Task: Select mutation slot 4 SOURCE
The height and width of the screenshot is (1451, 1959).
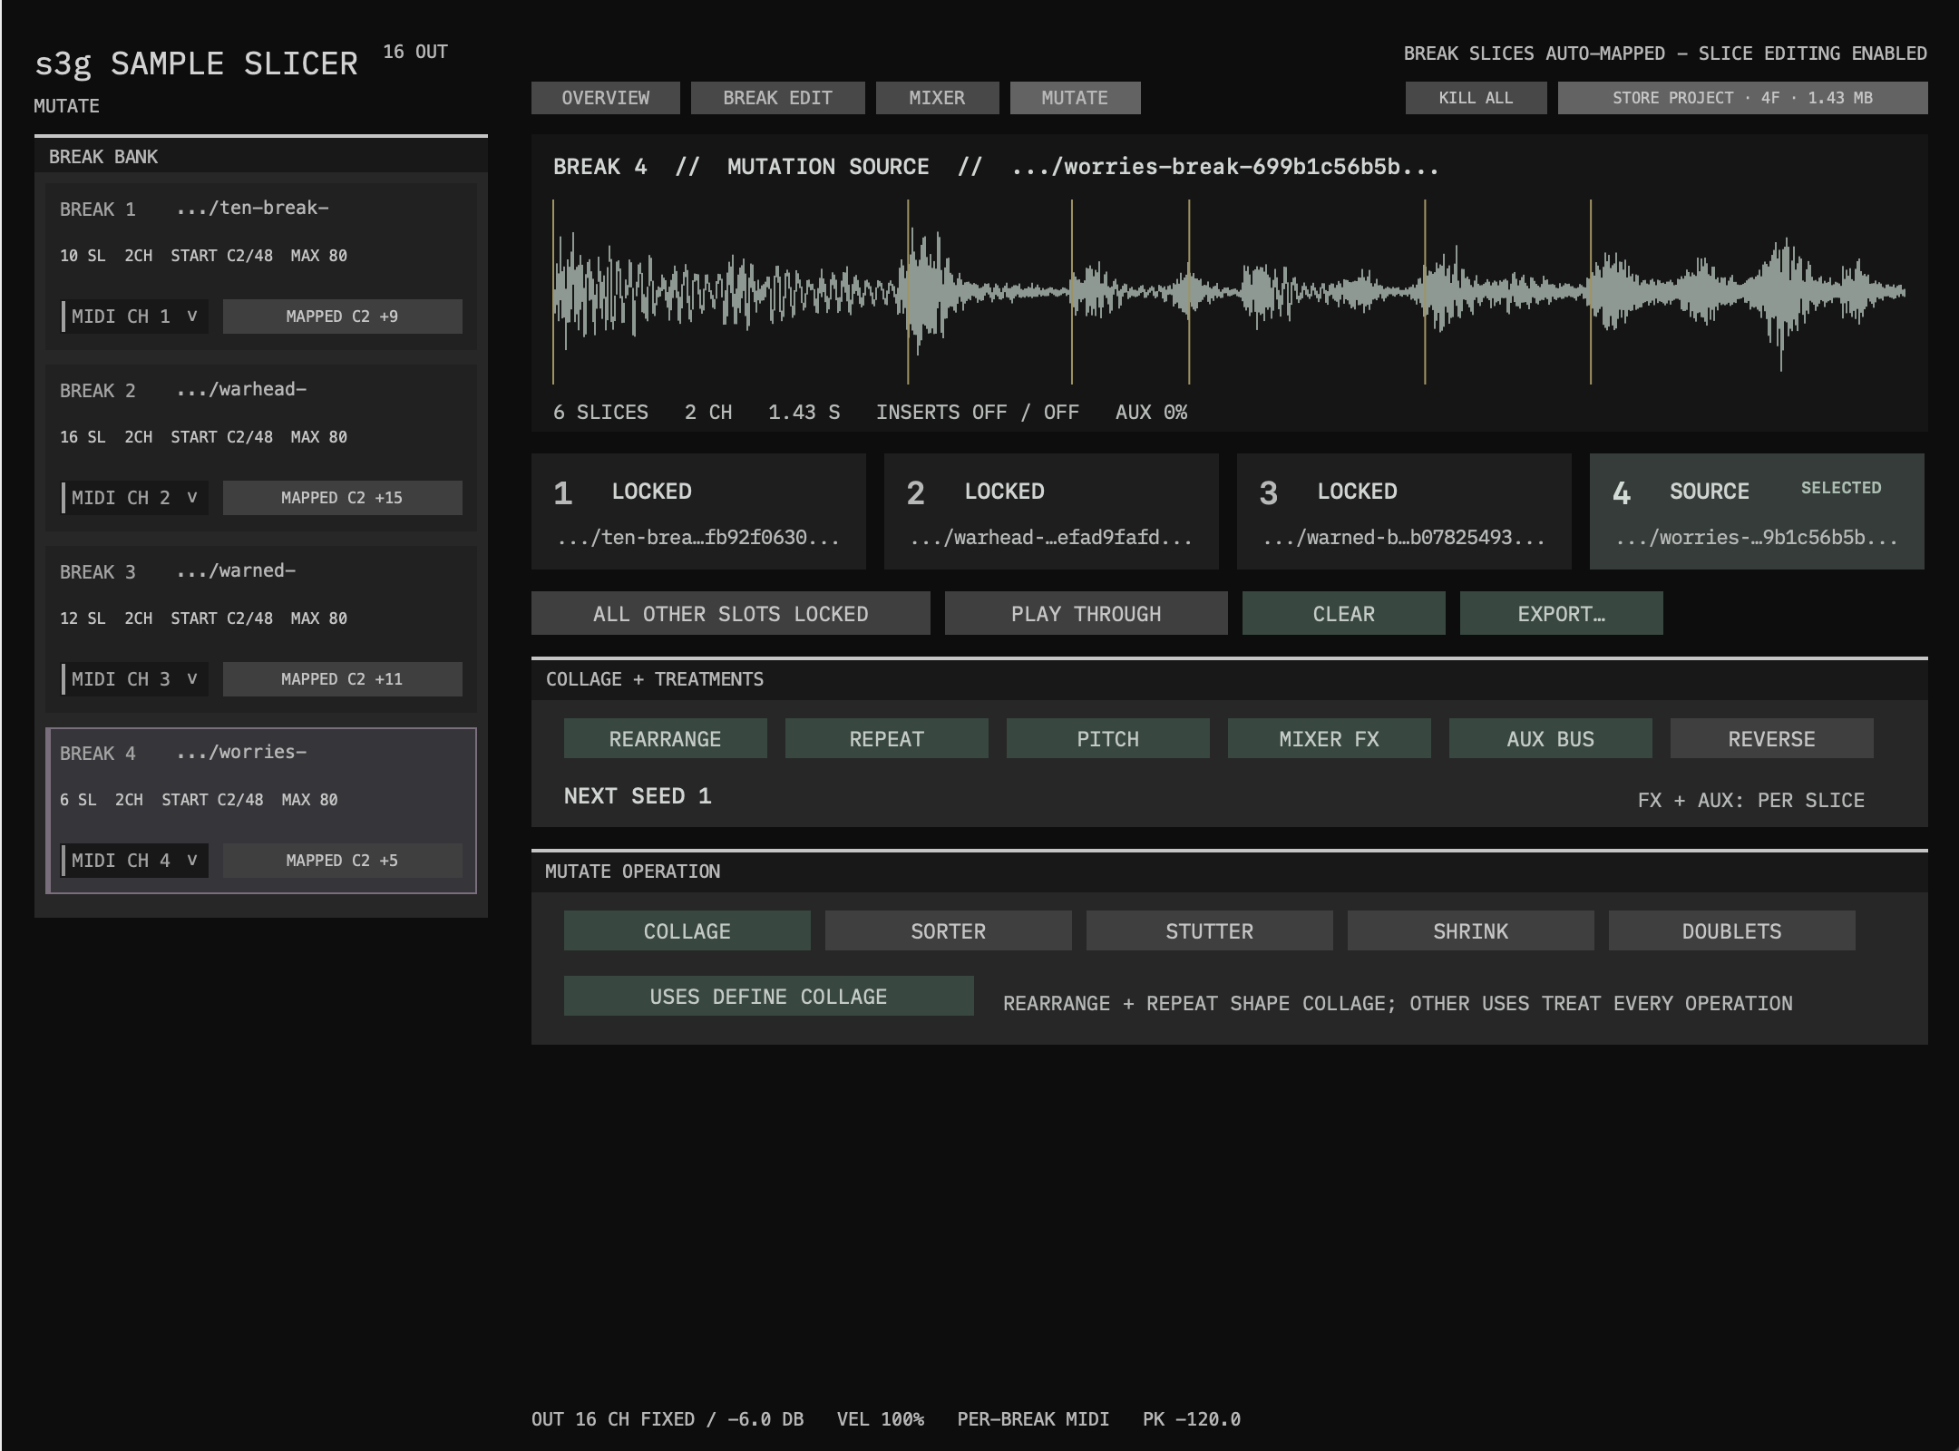Action: pos(1757,511)
